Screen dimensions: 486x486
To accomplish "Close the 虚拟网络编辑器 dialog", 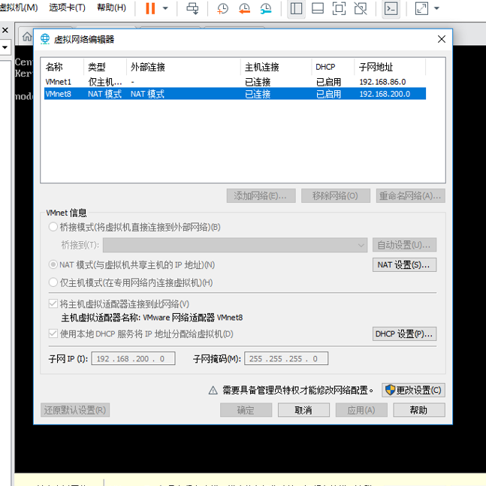I will (x=442, y=39).
